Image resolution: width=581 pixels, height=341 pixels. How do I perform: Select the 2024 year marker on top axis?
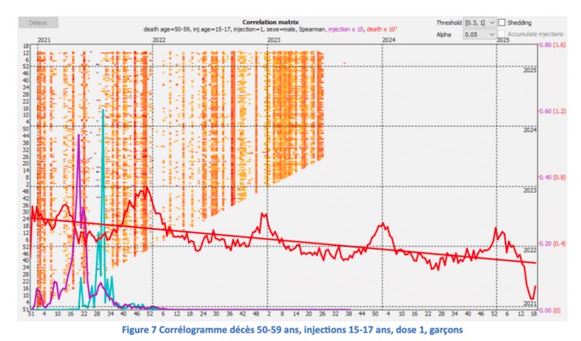click(x=389, y=38)
